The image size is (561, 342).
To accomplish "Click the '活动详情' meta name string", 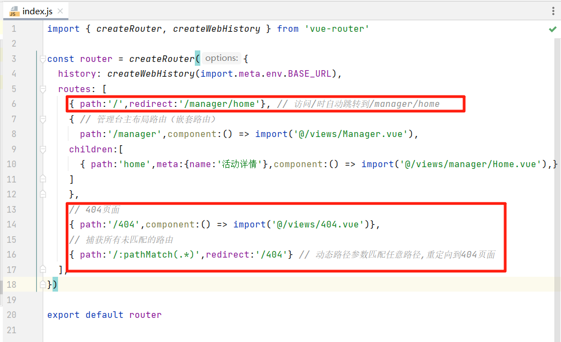I will point(239,164).
